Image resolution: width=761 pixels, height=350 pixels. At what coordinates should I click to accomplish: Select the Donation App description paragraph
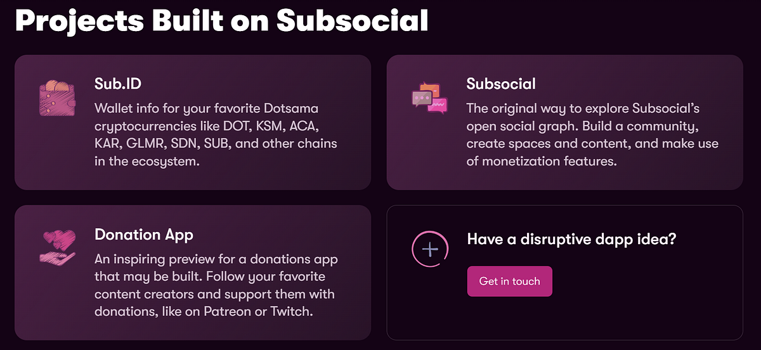214,285
